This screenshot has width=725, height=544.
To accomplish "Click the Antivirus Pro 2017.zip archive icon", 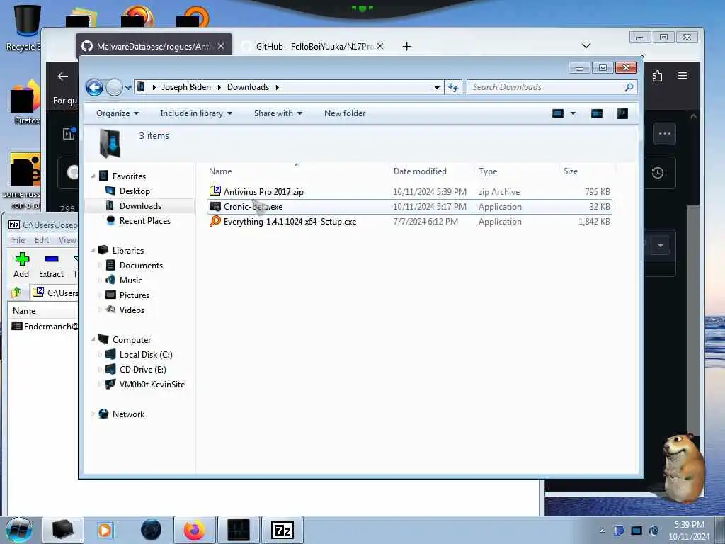I will pyautogui.click(x=215, y=191).
